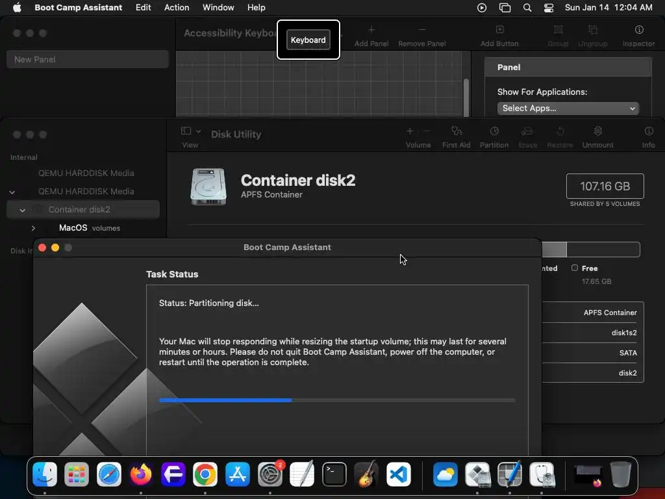665x499 pixels.
Task: Click the SATA value in info table
Action: [x=628, y=353]
